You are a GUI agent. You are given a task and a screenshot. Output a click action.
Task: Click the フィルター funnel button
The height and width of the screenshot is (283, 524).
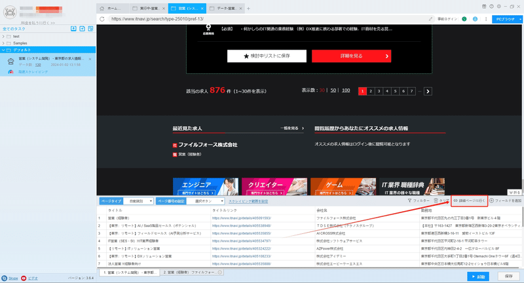419,201
